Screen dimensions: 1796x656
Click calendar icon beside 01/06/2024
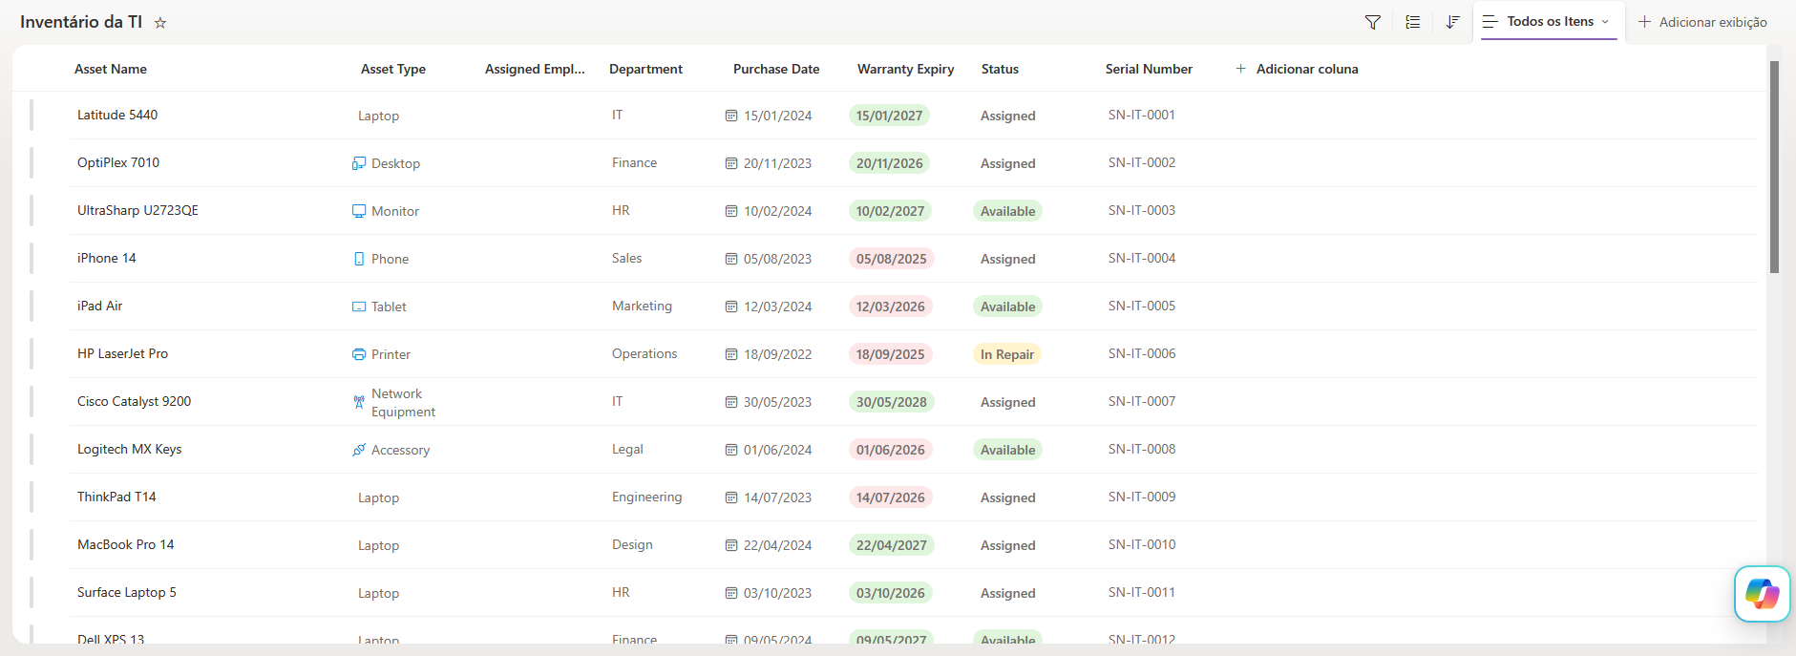click(731, 450)
